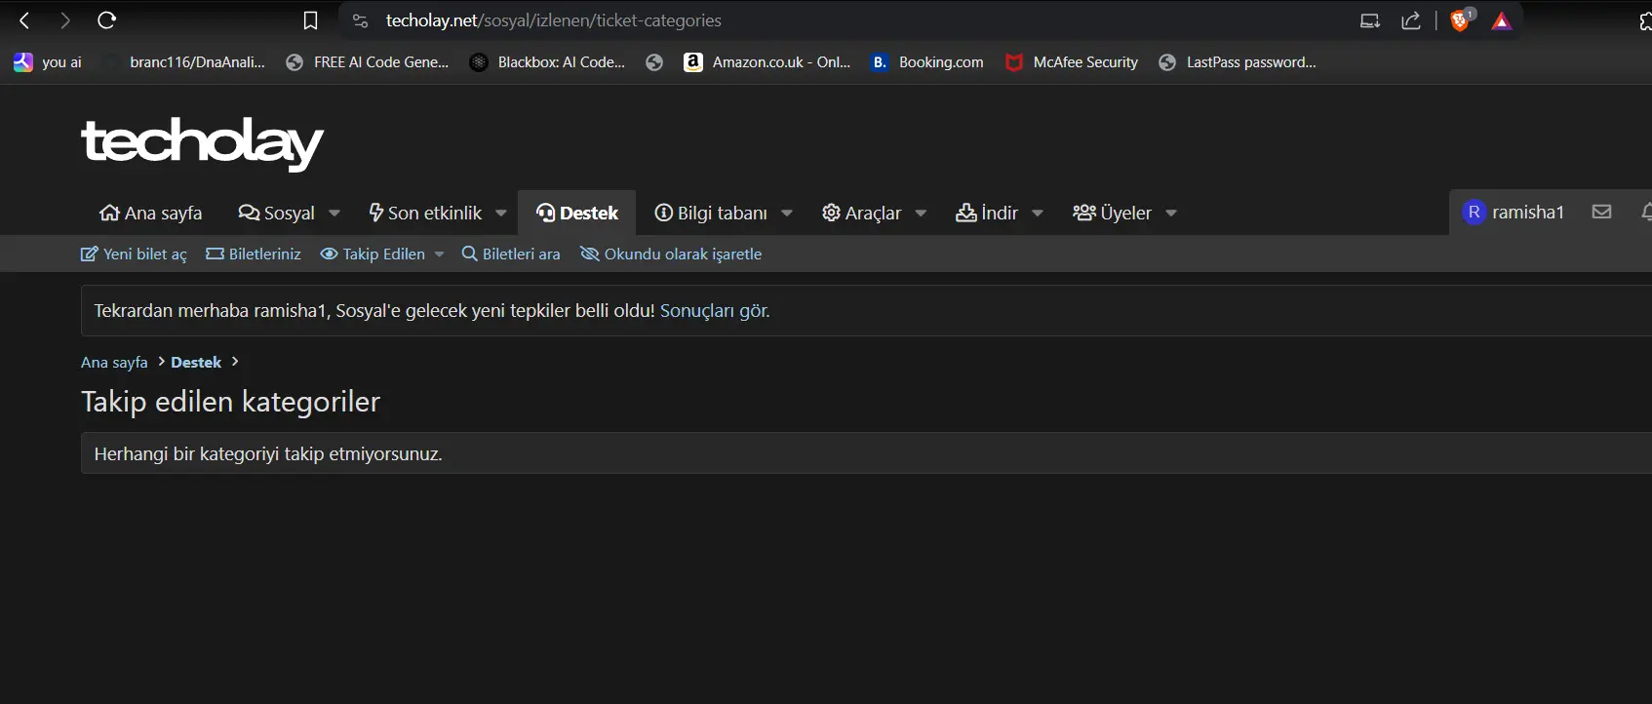Open McAfee Security bookmark
The width and height of the screenshot is (1652, 704).
click(1072, 62)
